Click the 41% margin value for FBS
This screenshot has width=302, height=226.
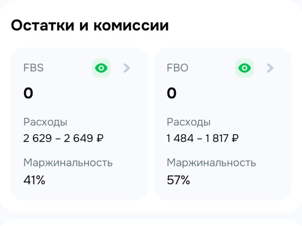tap(34, 180)
